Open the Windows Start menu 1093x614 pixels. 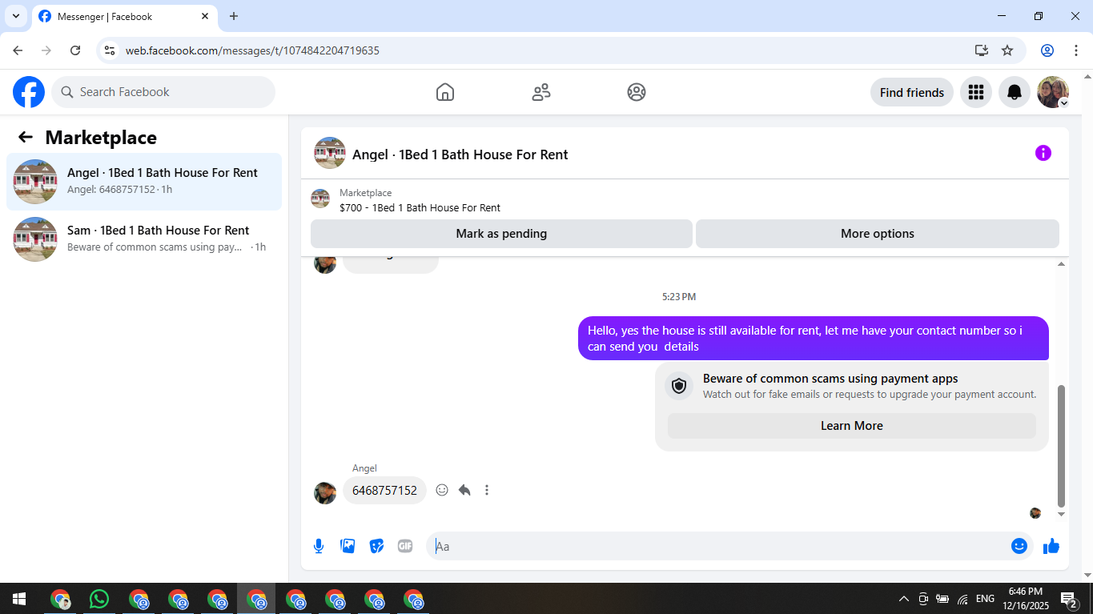[x=19, y=599]
